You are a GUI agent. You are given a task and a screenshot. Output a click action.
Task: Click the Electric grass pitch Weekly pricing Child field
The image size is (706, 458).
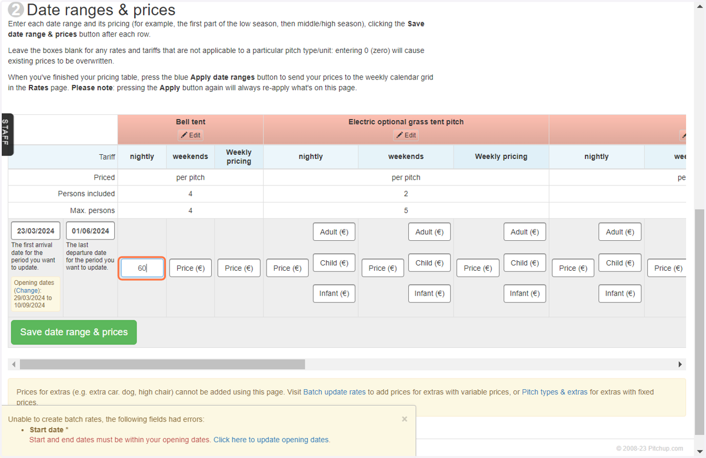[525, 263]
